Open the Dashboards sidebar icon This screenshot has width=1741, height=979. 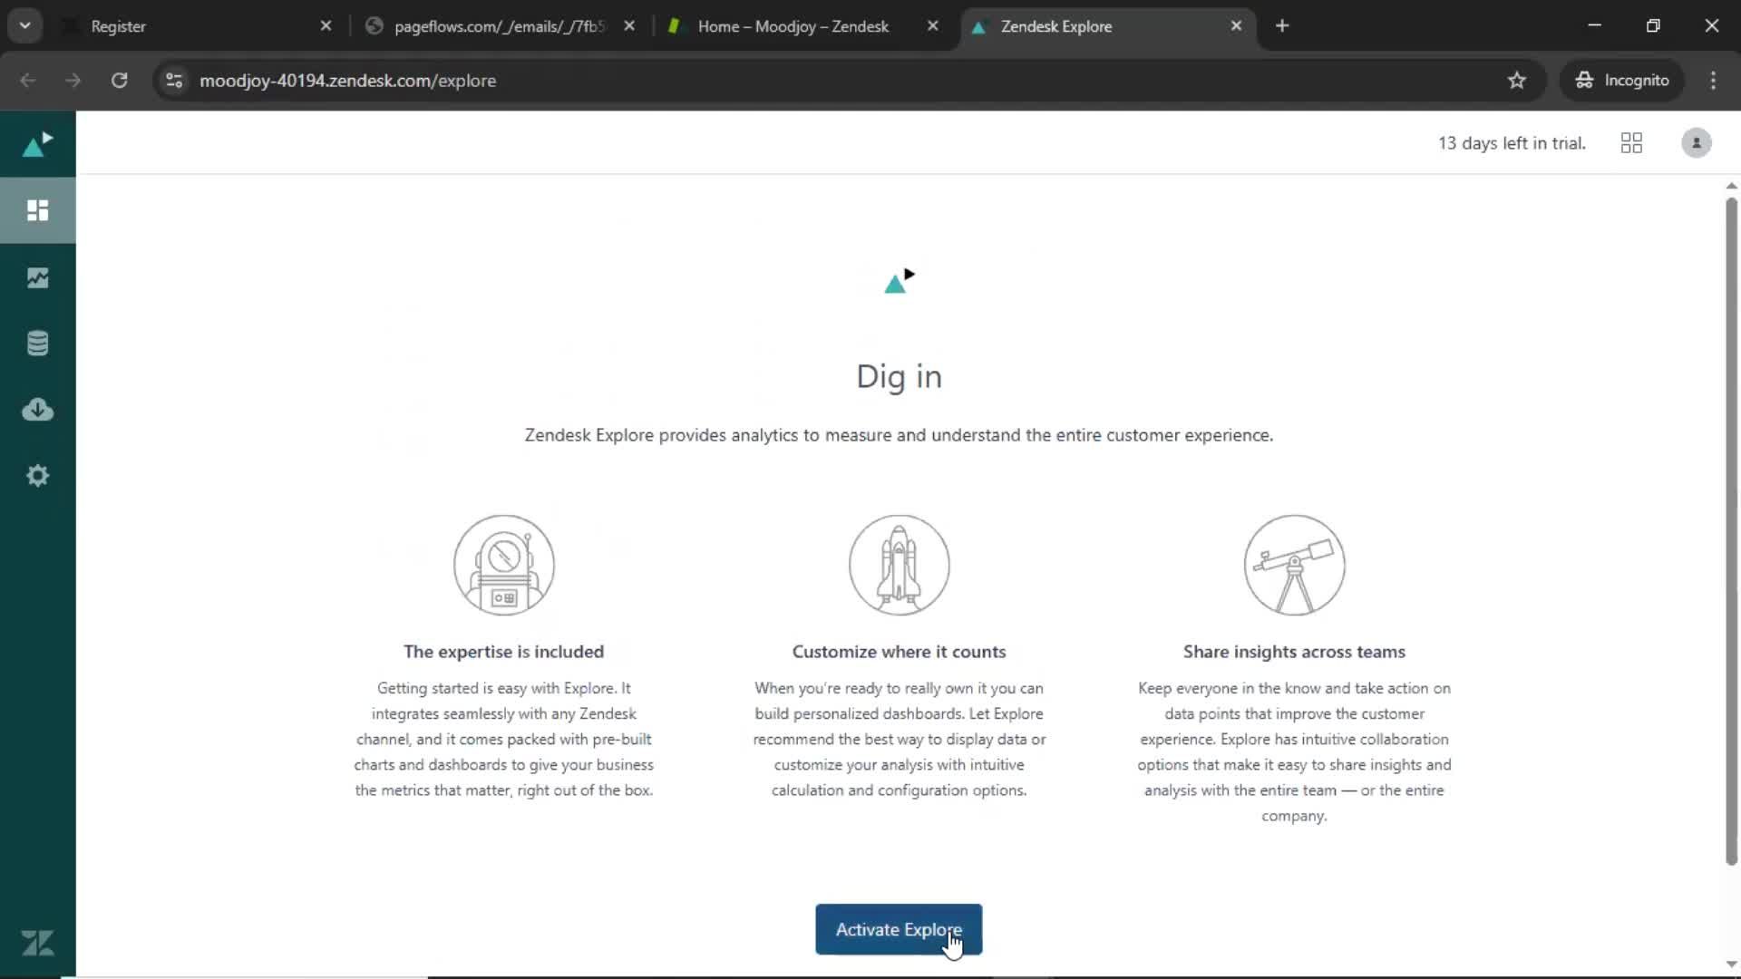tap(37, 210)
